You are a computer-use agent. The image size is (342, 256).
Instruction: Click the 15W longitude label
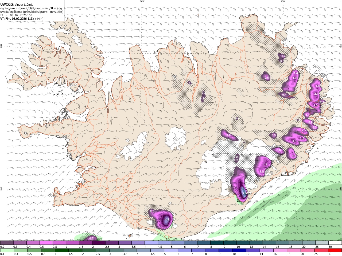283,1
